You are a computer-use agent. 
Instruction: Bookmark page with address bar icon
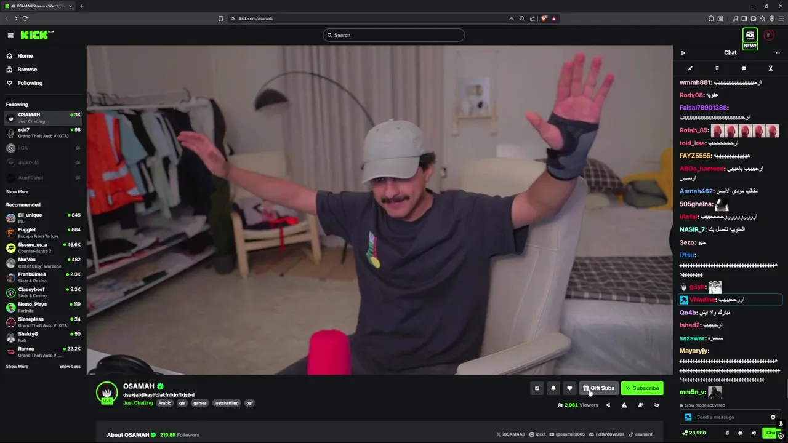point(220,18)
